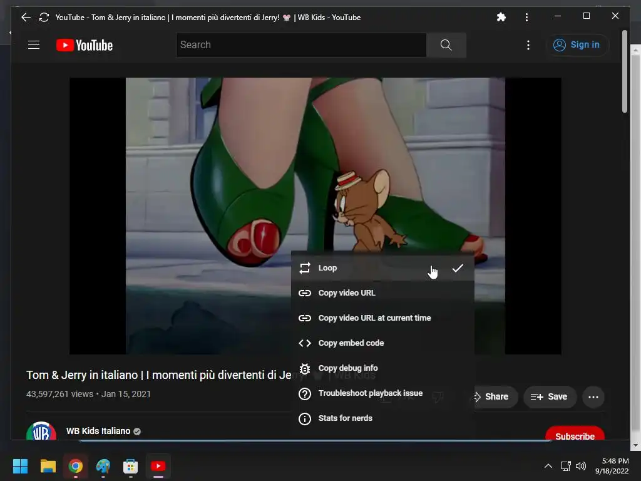641x481 pixels.
Task: Open the network tray icon
Action: (565, 466)
